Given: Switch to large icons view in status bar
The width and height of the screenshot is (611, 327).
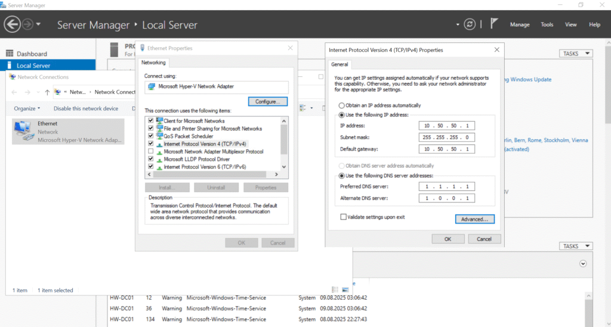Looking at the screenshot, I should [x=345, y=290].
